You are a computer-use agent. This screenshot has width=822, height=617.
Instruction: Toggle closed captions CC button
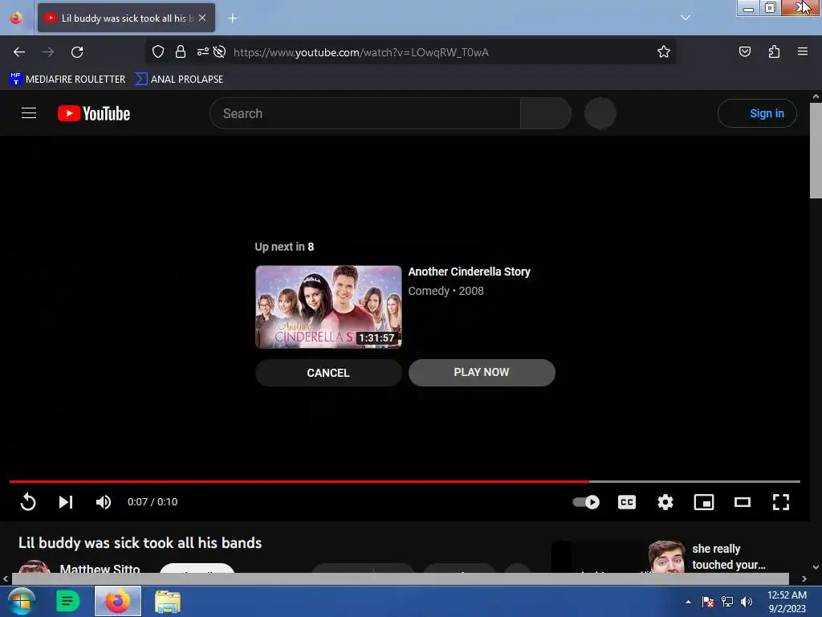tap(626, 502)
